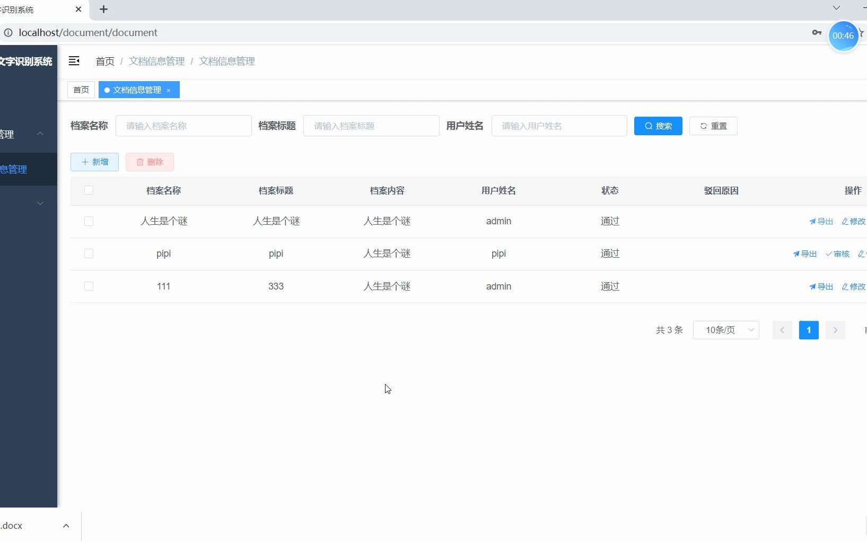Click the 删除 delete button
867x542 pixels.
[x=149, y=162]
